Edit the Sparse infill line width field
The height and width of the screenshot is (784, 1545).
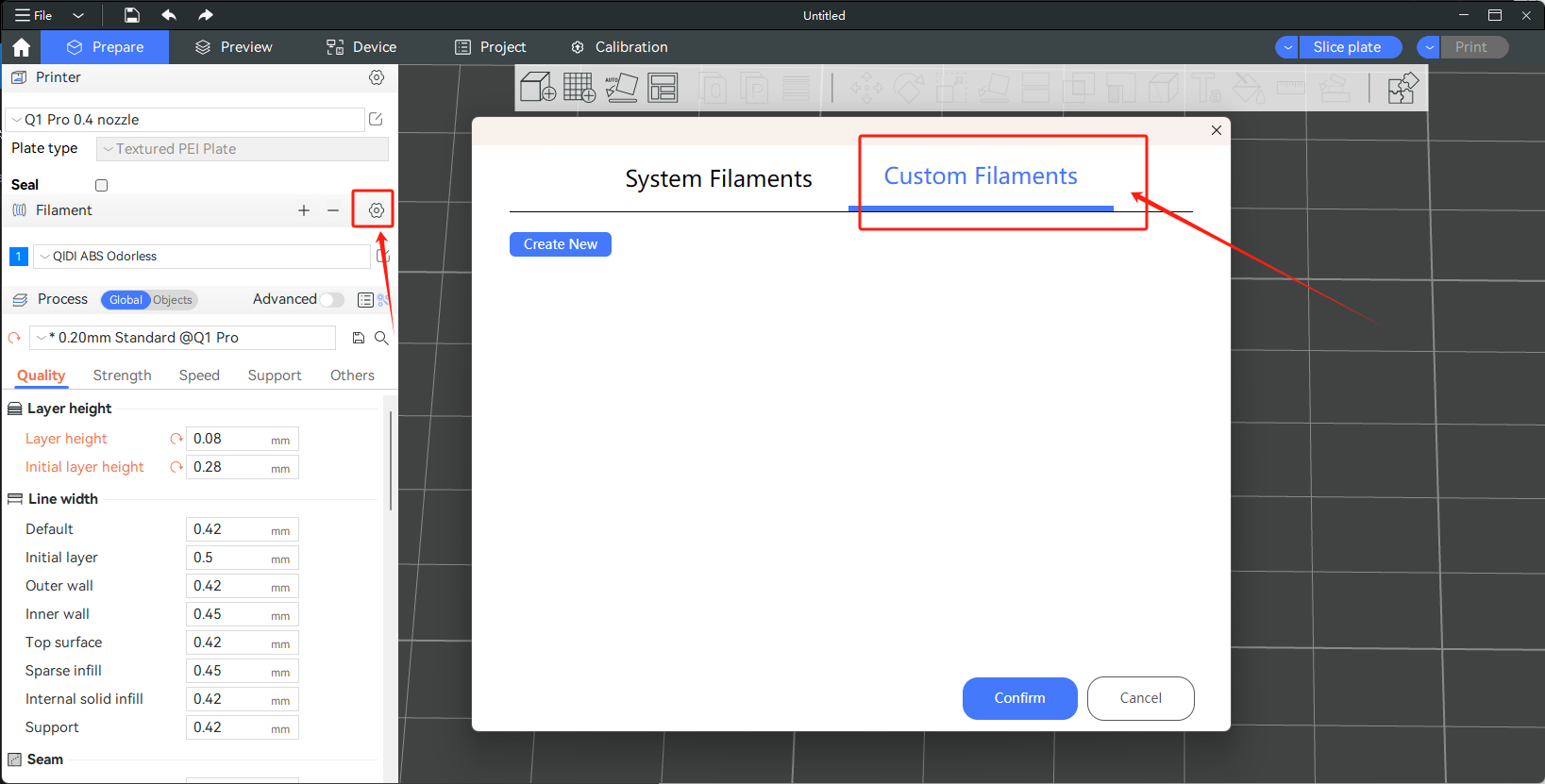pos(242,671)
